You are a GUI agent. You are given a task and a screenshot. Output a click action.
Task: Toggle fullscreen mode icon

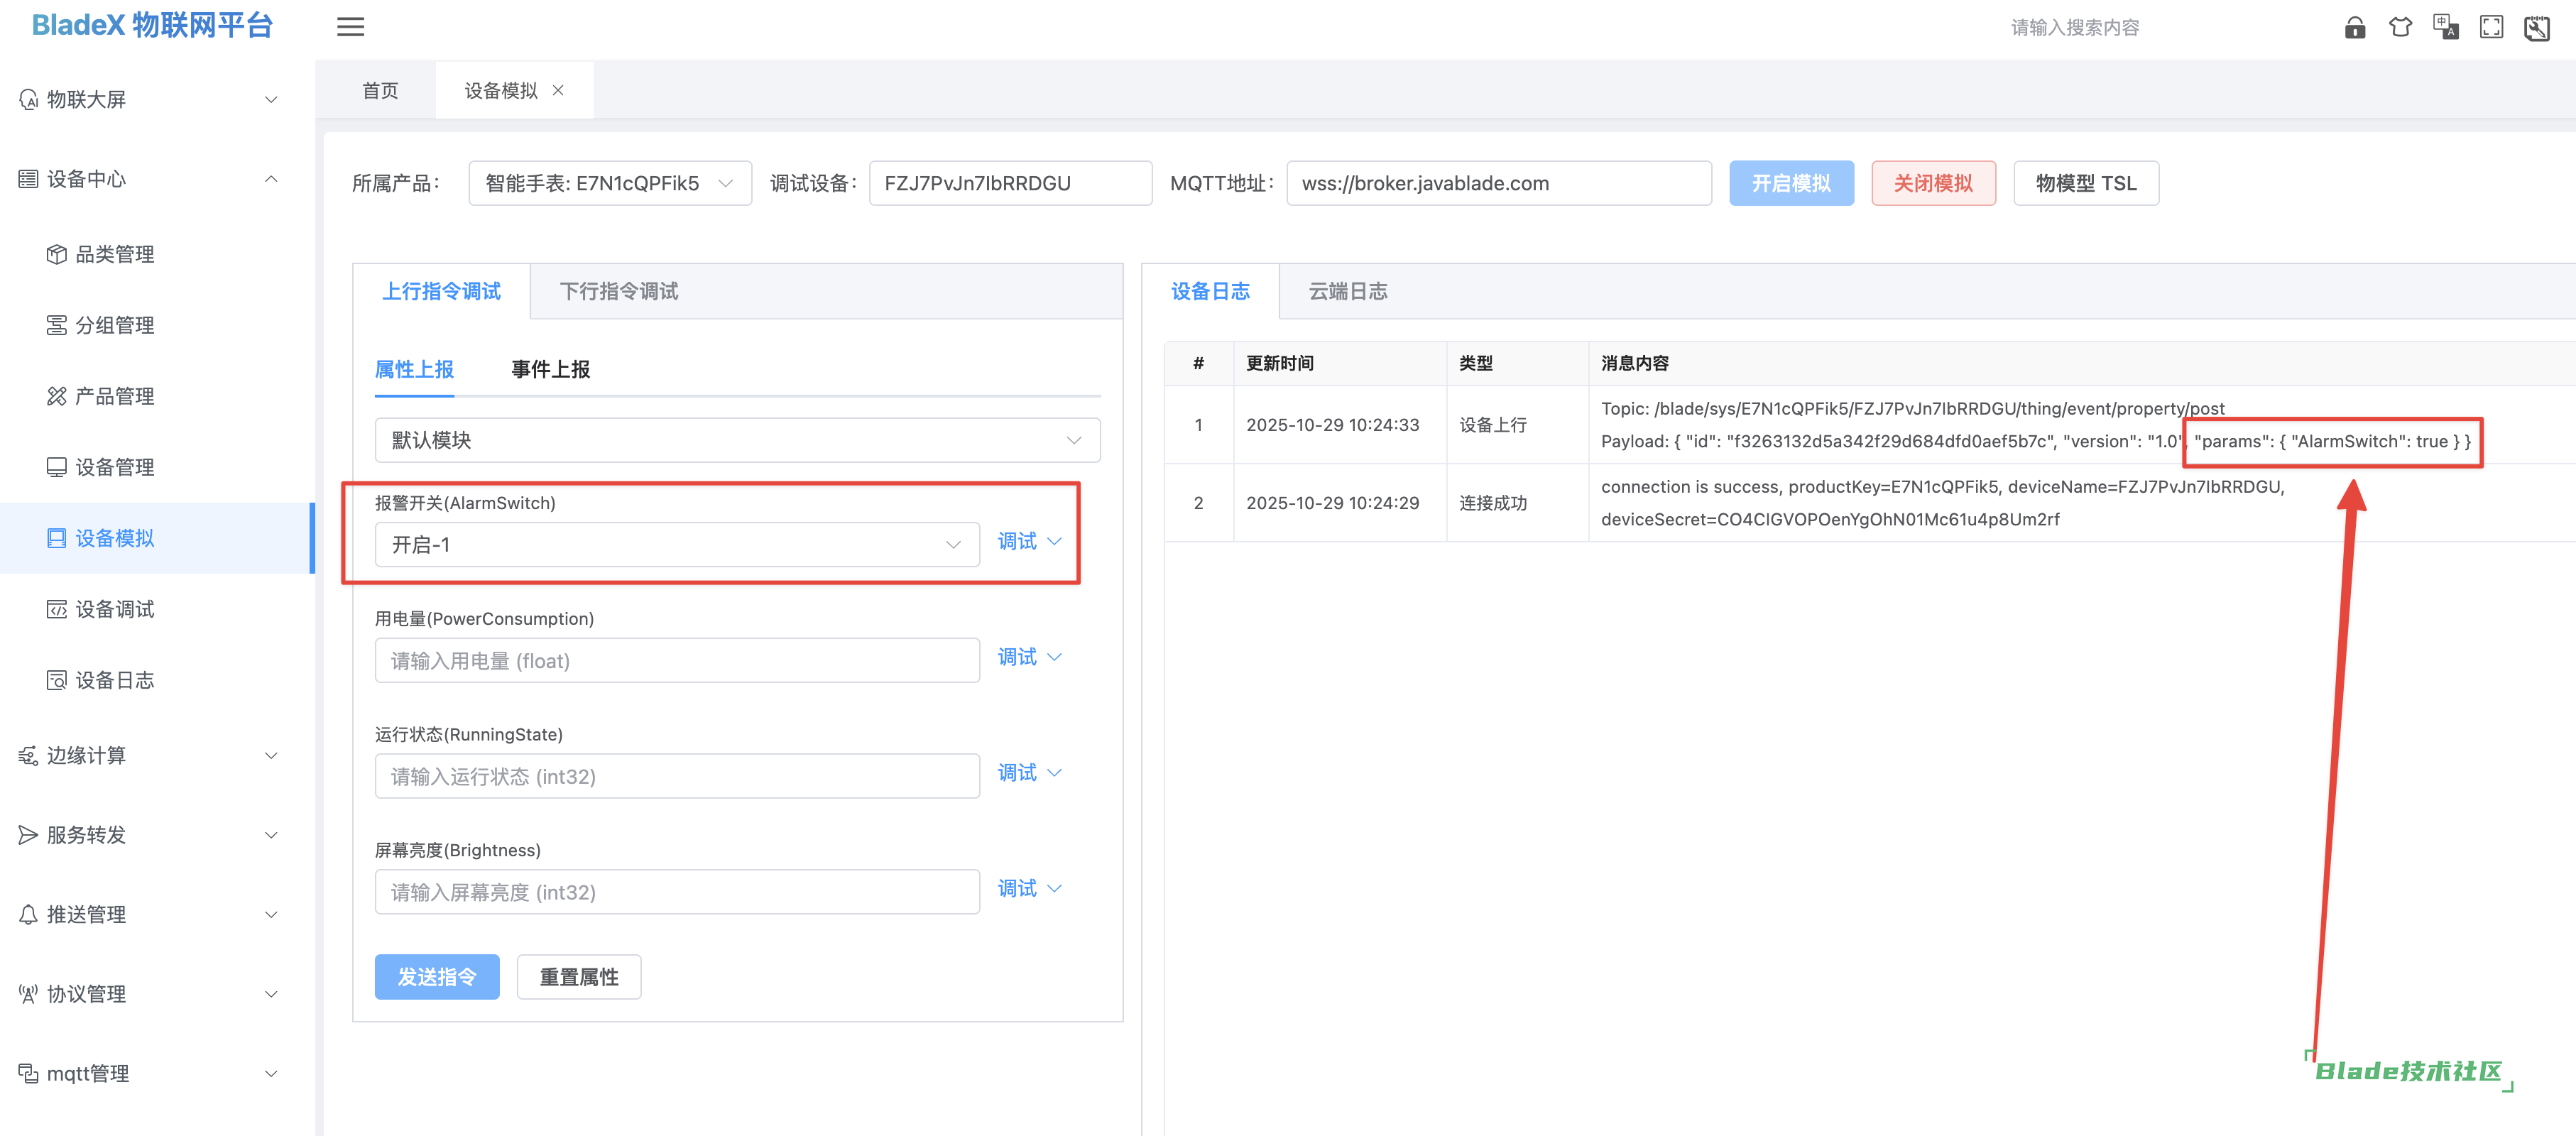click(2491, 27)
